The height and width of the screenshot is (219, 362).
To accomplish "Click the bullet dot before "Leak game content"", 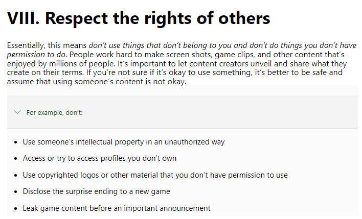I will click(x=15, y=209).
